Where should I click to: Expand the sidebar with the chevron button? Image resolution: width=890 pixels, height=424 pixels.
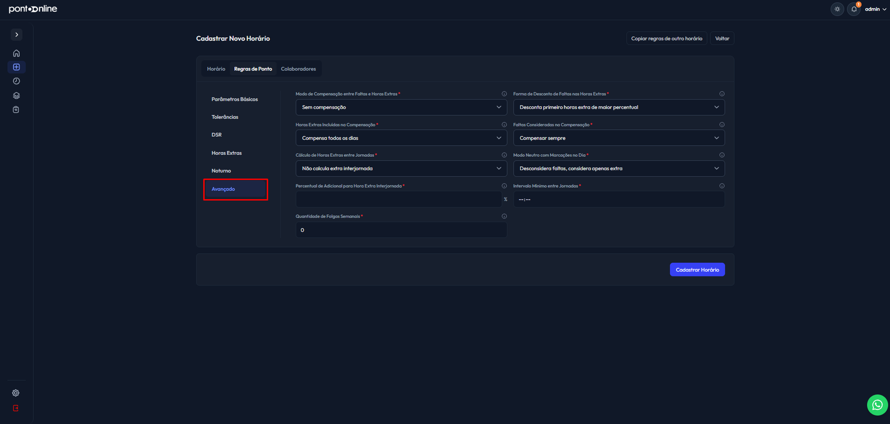[17, 34]
